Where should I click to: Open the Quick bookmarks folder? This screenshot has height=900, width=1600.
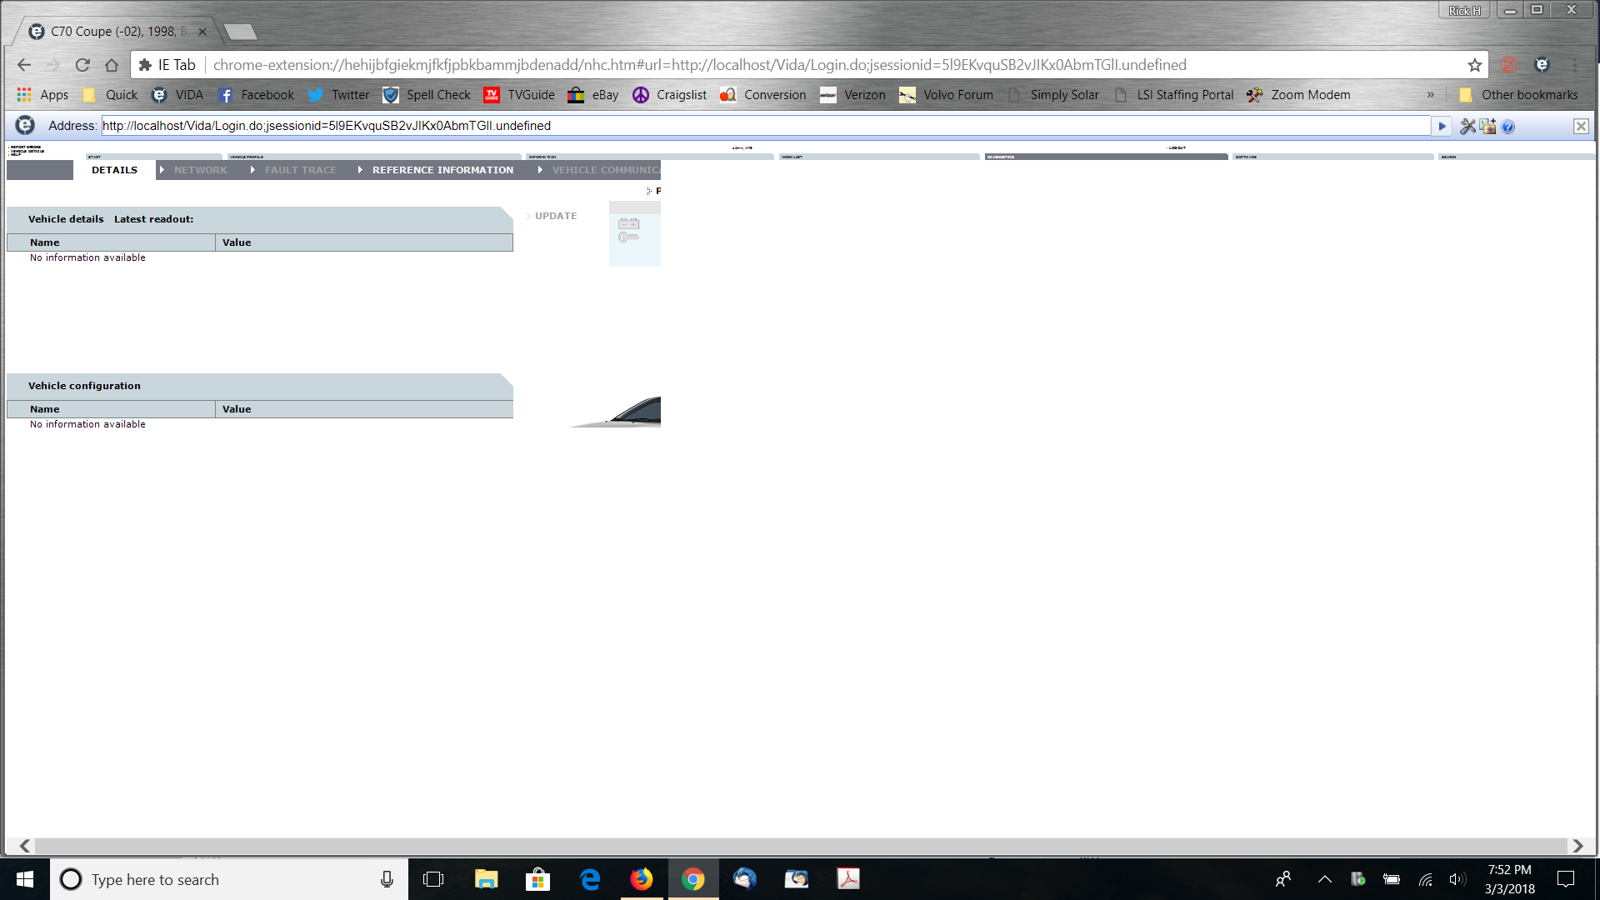(x=111, y=95)
